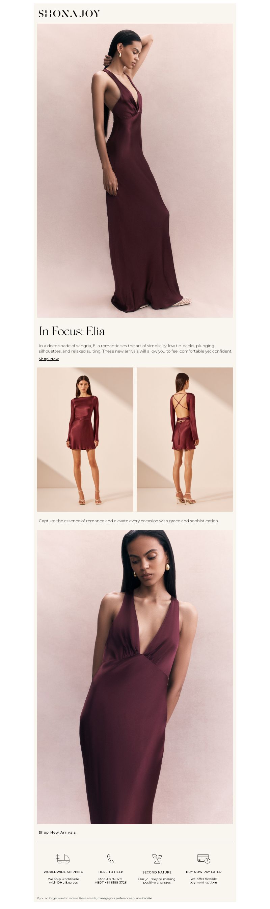
Task: Click the unsubscribe link
Action: pos(144,898)
